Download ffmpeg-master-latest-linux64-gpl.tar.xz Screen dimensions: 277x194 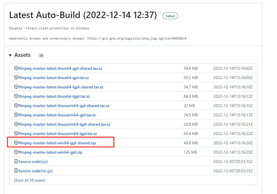(x=53, y=78)
